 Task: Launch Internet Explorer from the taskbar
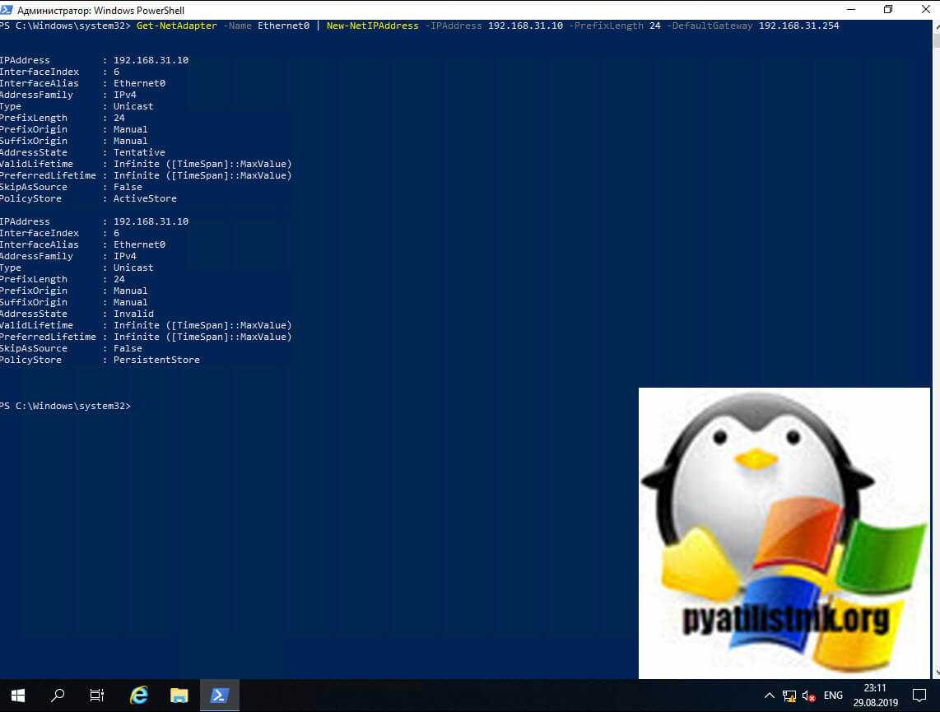point(138,696)
